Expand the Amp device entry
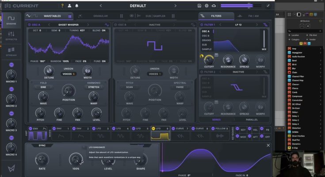Image resolution: width=325 pixels, height=177 pixels. [321, 48]
